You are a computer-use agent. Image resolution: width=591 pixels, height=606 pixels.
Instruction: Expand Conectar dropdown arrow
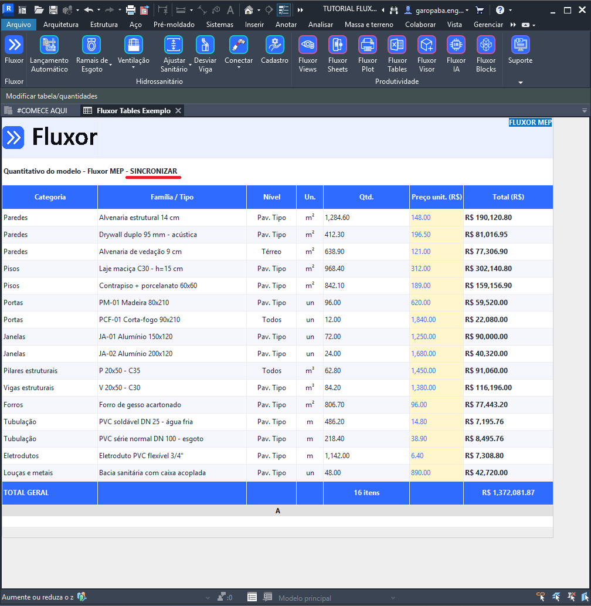point(239,67)
